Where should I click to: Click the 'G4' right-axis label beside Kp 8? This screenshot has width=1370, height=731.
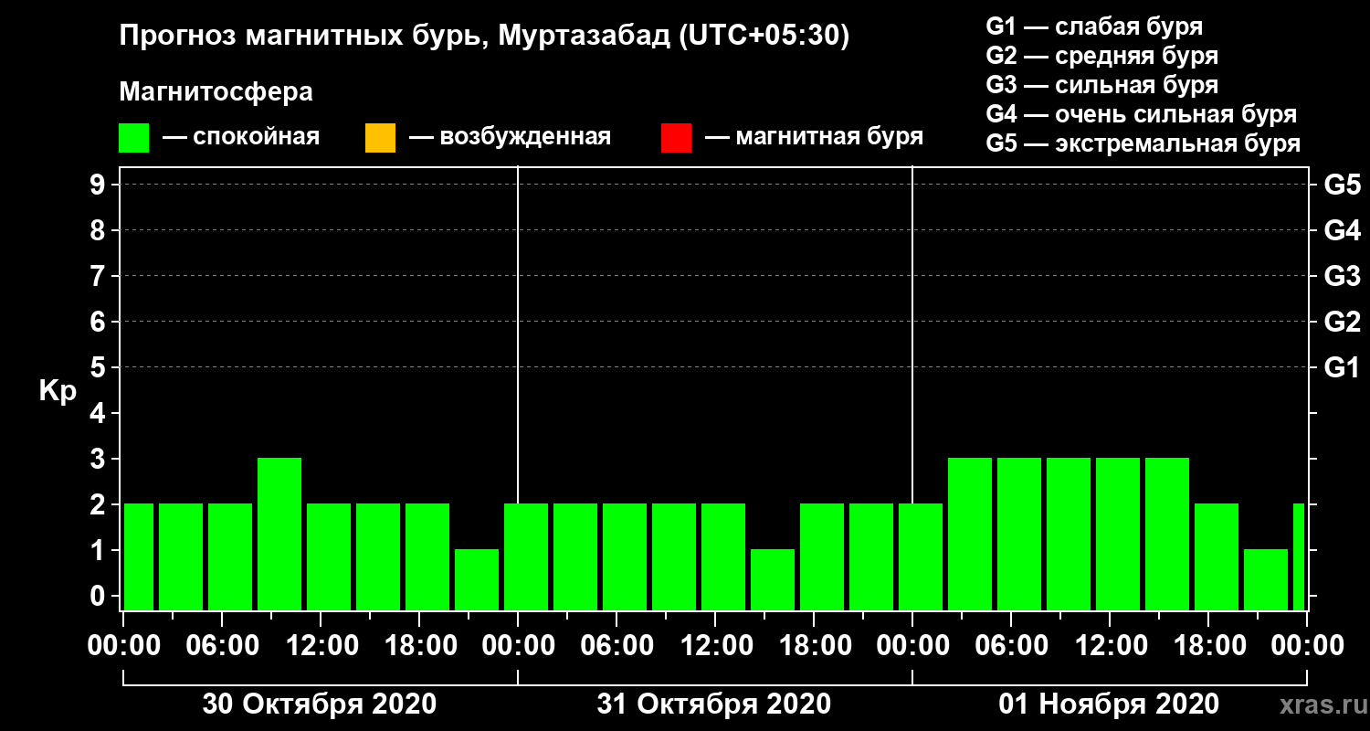point(1342,230)
